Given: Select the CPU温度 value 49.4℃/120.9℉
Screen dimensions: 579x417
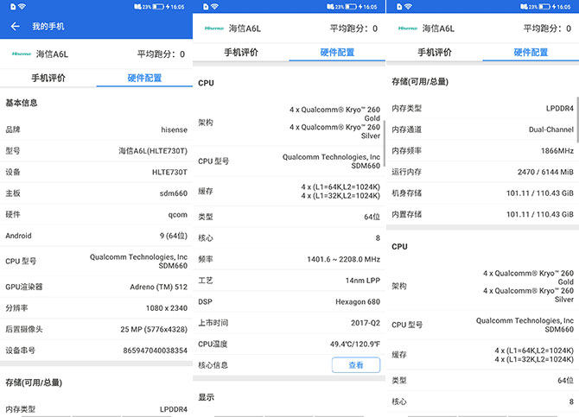Looking at the screenshot, I should [x=355, y=344].
